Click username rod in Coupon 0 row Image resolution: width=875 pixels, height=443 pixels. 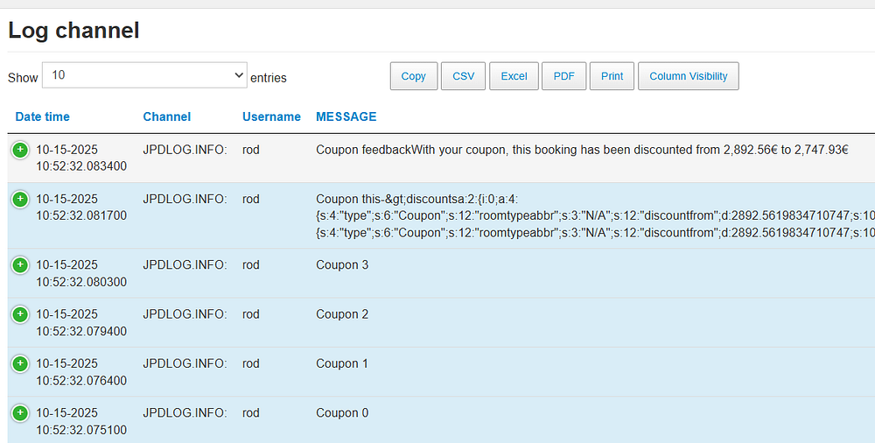[250, 413]
